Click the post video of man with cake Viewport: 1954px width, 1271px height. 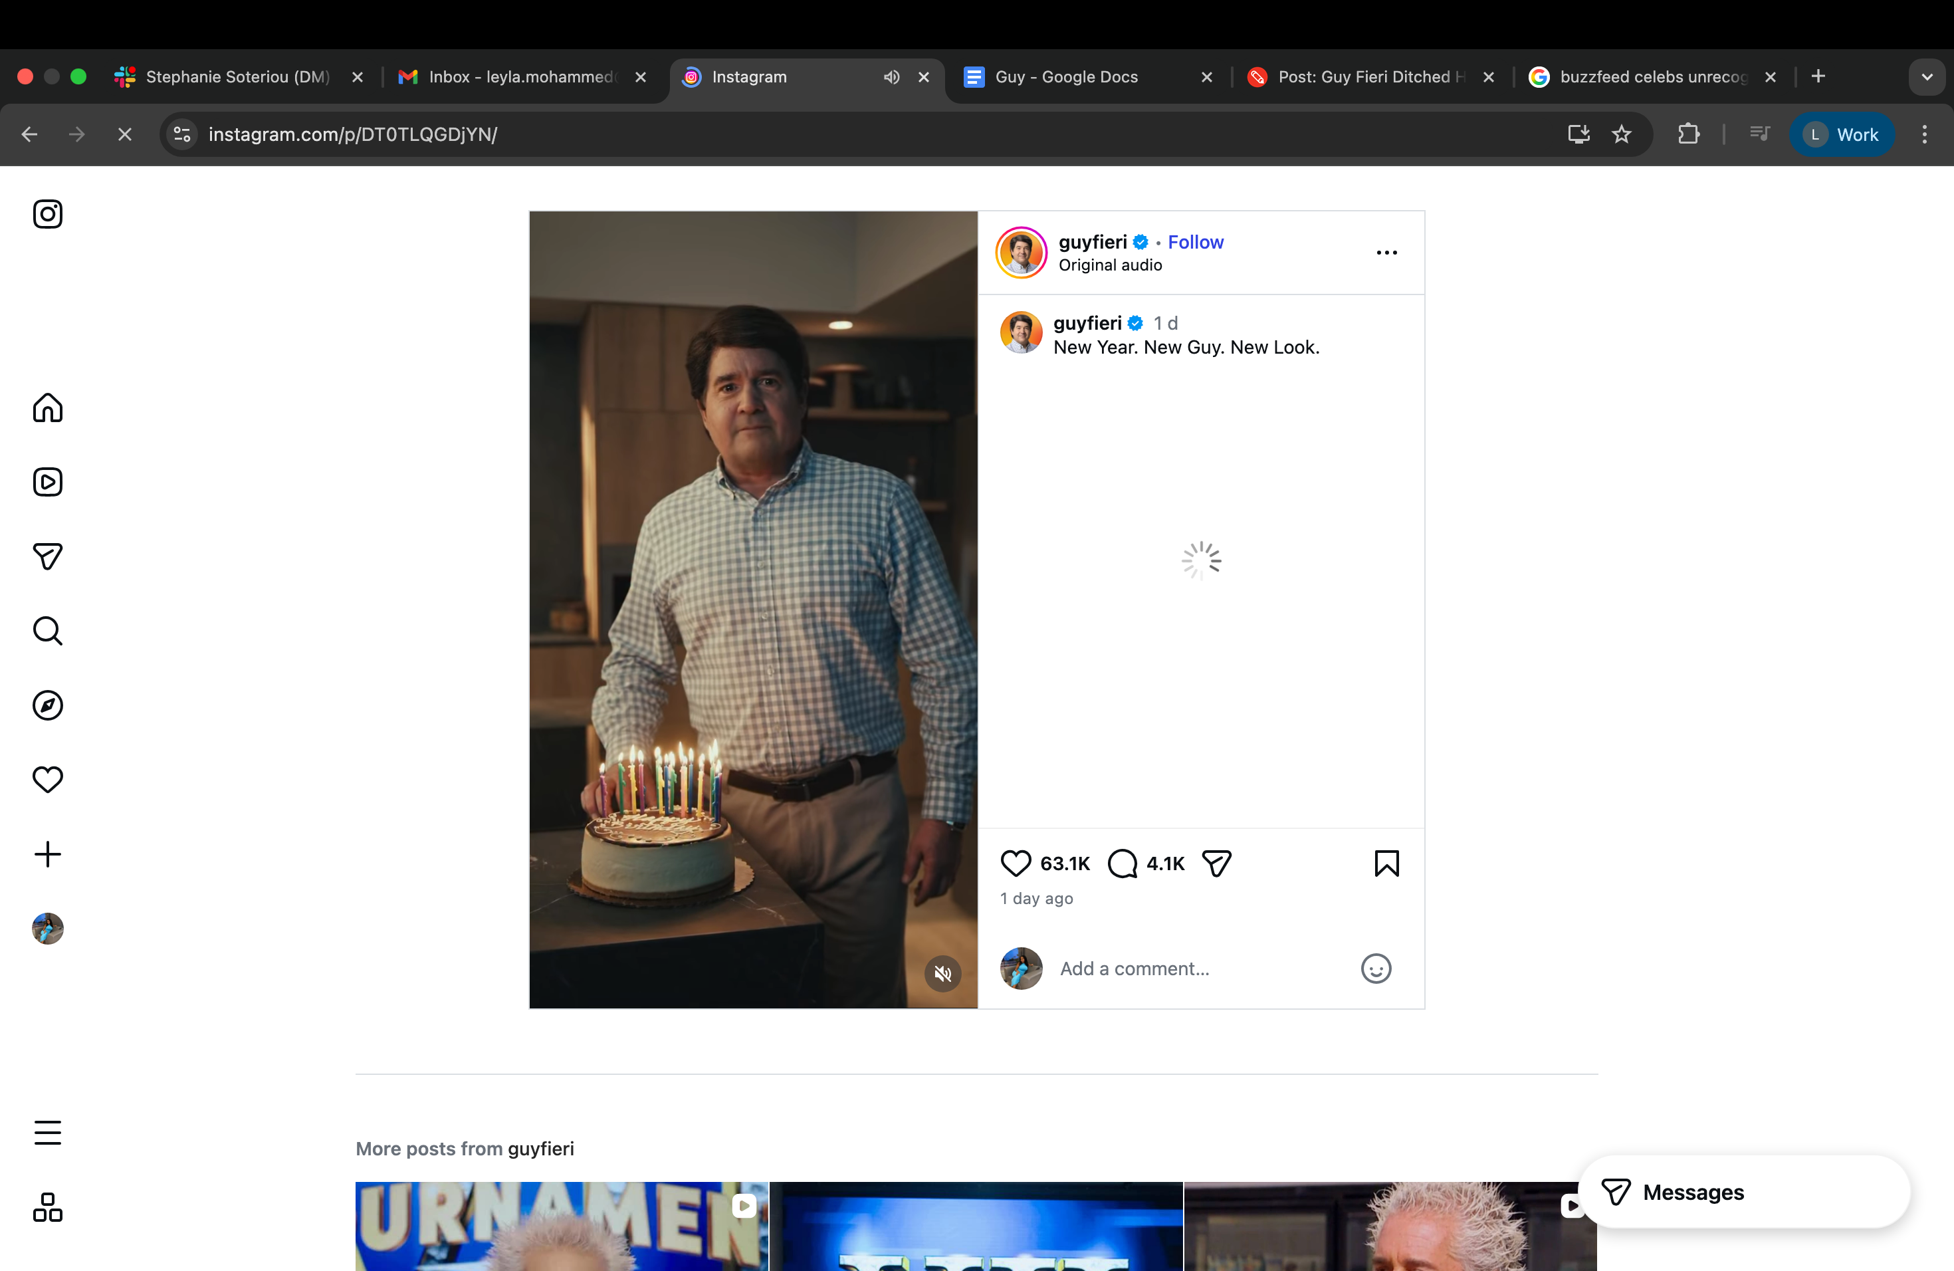click(753, 609)
